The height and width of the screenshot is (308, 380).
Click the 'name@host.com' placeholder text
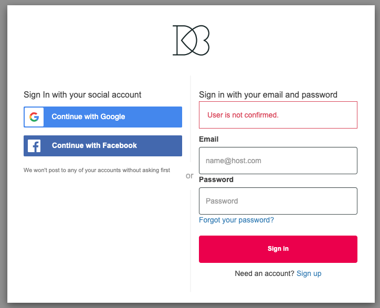point(234,161)
